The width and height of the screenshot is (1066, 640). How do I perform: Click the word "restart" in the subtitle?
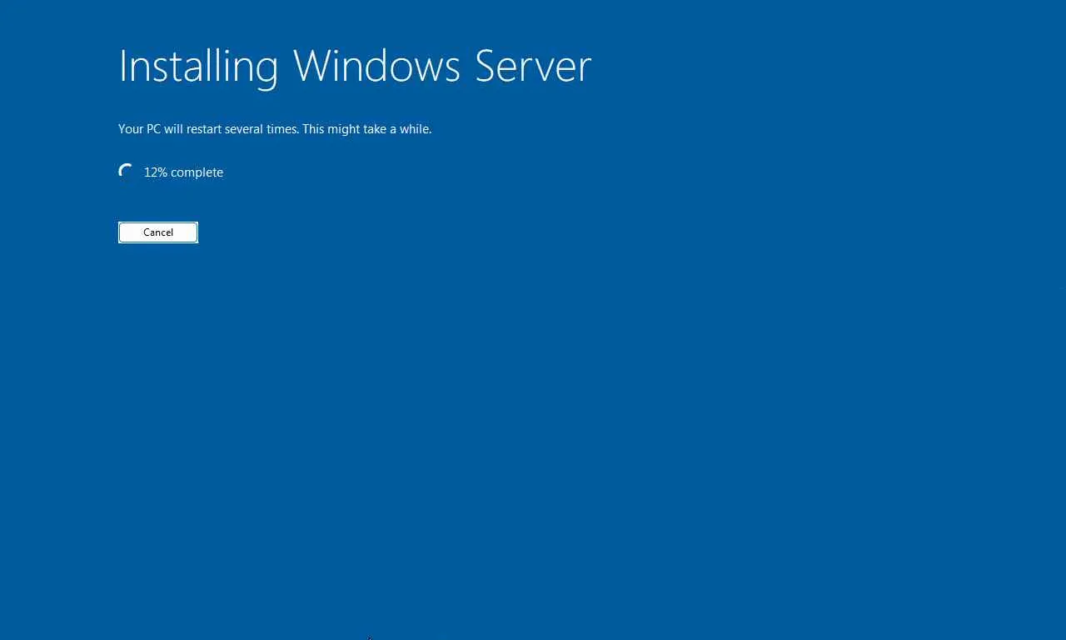pos(204,129)
